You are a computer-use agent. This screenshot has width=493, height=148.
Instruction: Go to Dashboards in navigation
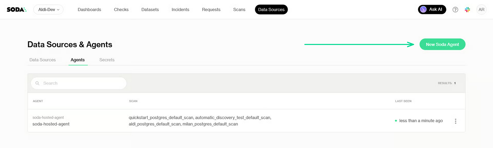pyautogui.click(x=89, y=10)
